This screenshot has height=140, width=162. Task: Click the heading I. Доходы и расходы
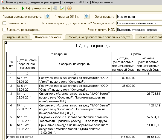click(x=93, y=46)
